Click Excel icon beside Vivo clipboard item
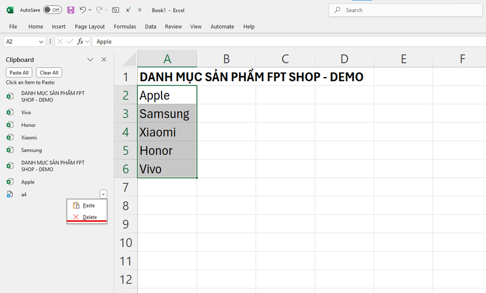The height and width of the screenshot is (293, 486). click(10, 112)
